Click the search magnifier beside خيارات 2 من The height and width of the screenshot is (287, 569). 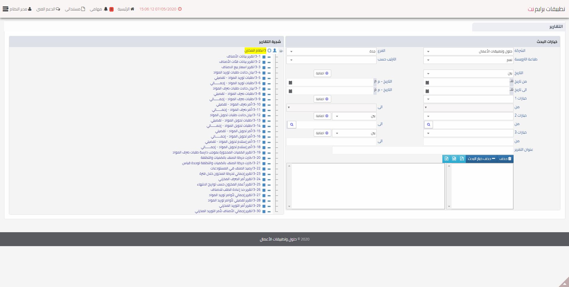coord(428,125)
